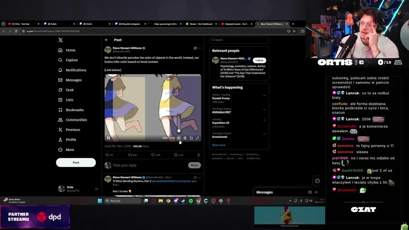This screenshot has height=230, width=409.
Task: Open Communities in the sidebar
Action: (x=73, y=120)
